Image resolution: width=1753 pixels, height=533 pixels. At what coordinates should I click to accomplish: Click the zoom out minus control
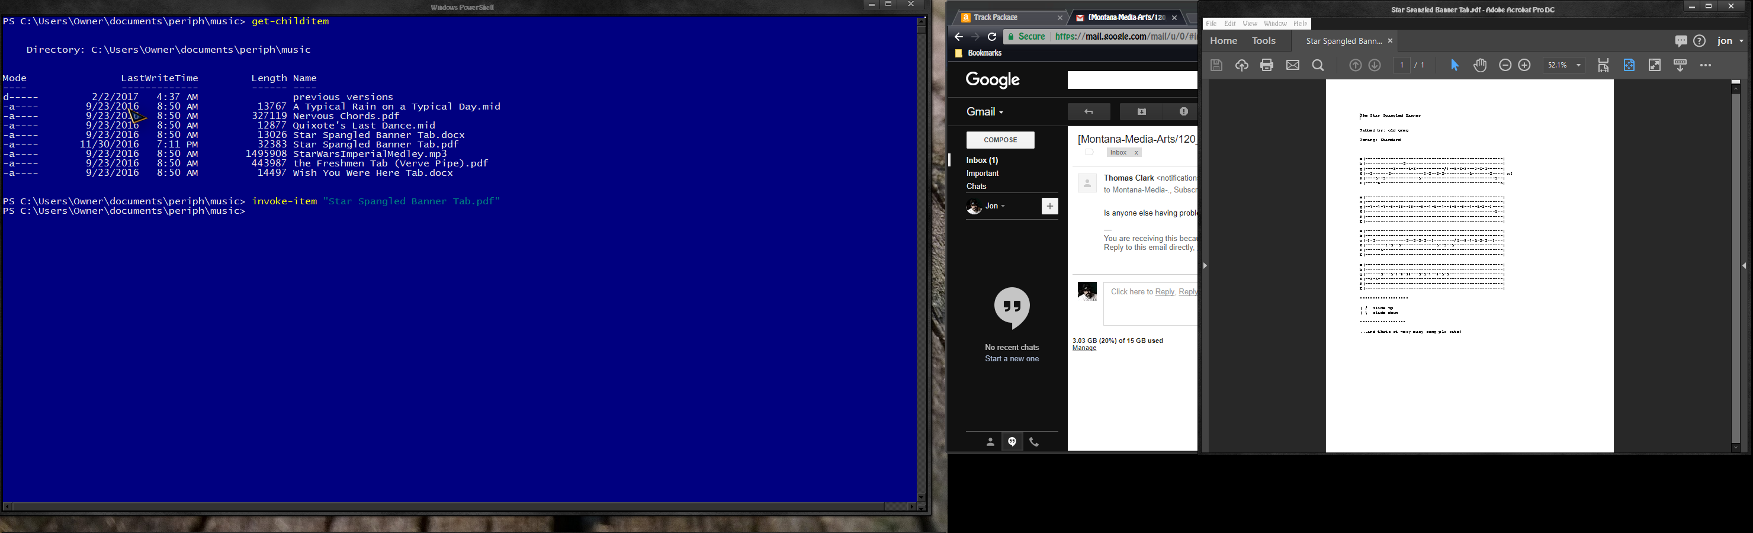[1505, 65]
